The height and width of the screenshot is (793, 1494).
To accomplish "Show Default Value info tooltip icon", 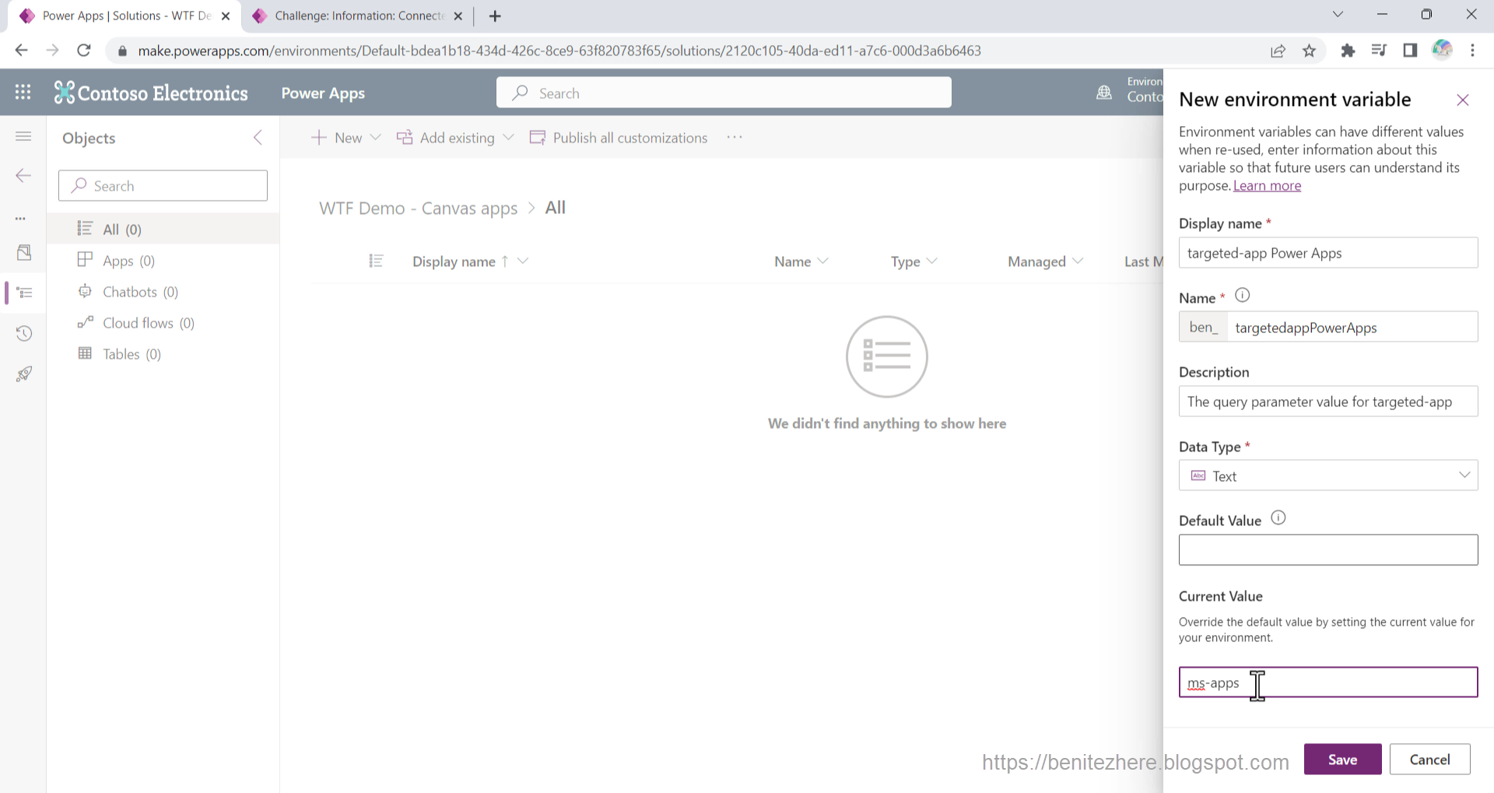I will [1278, 518].
